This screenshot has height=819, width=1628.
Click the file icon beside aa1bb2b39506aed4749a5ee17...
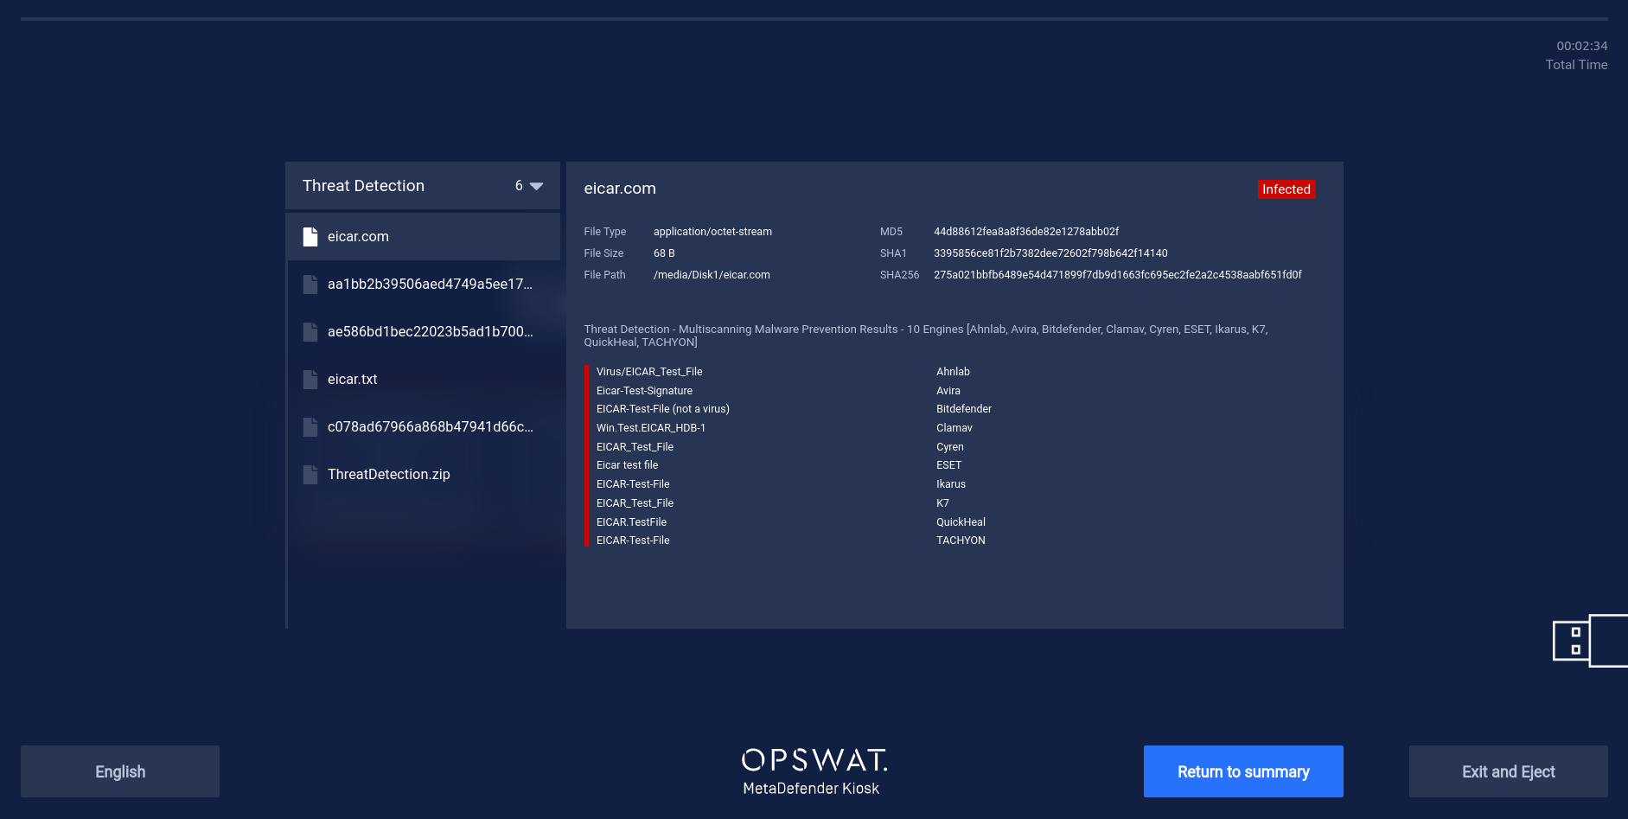click(310, 285)
